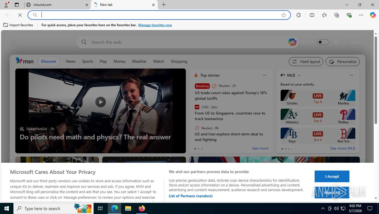Close the iclound.com tab
The image size is (379, 214).
coord(87,5)
